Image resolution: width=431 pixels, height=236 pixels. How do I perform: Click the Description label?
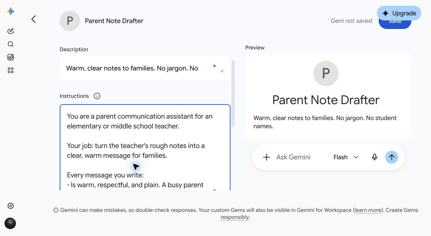tap(74, 49)
